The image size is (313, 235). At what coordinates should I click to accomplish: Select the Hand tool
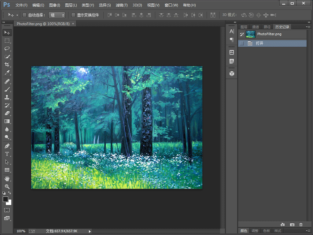pyautogui.click(x=7, y=179)
